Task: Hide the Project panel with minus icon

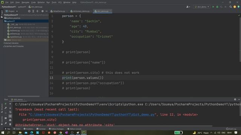Action: tap(47, 11)
